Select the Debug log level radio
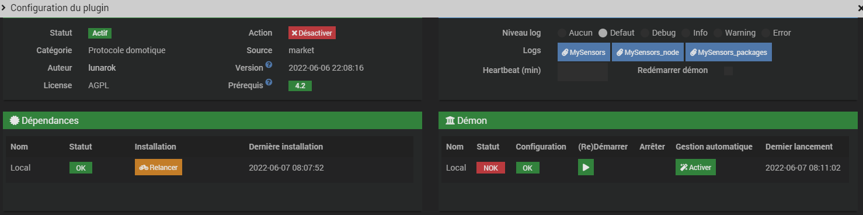Screen dimensions: 863x215 (x=645, y=33)
